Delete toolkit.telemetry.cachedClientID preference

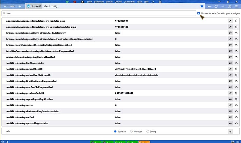click(236, 69)
